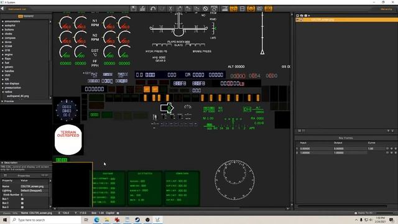
Task: Open File Explorer from taskbar
Action: pyautogui.click(x=107, y=220)
